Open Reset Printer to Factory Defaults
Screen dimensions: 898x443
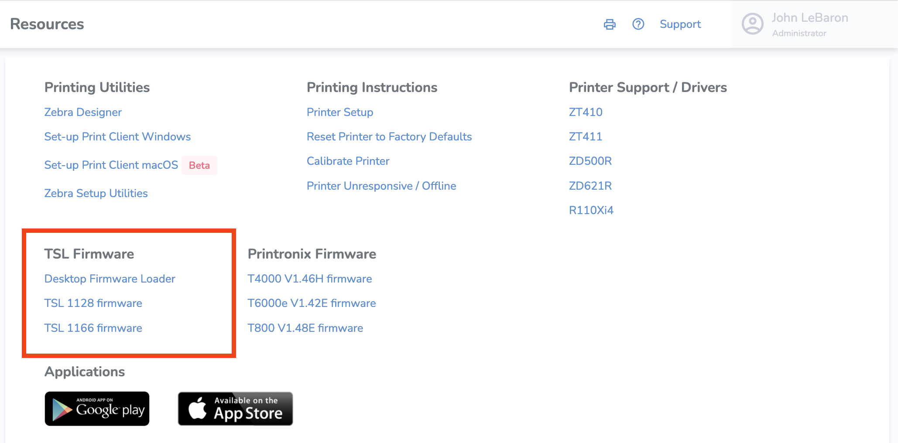(x=389, y=136)
